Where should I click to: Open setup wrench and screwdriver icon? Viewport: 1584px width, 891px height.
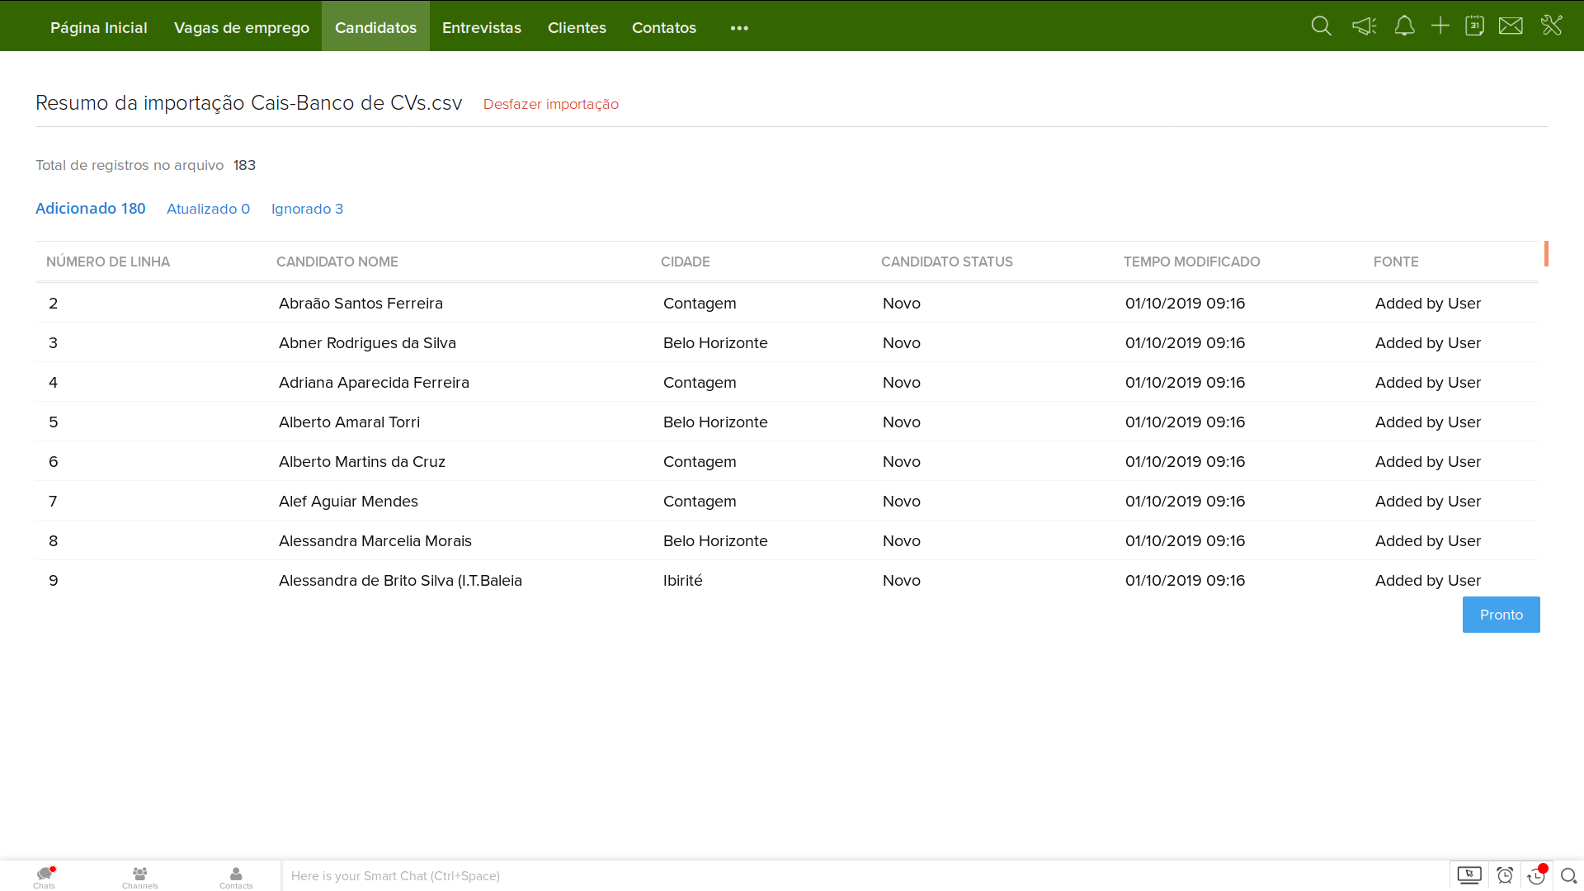coord(1552,26)
